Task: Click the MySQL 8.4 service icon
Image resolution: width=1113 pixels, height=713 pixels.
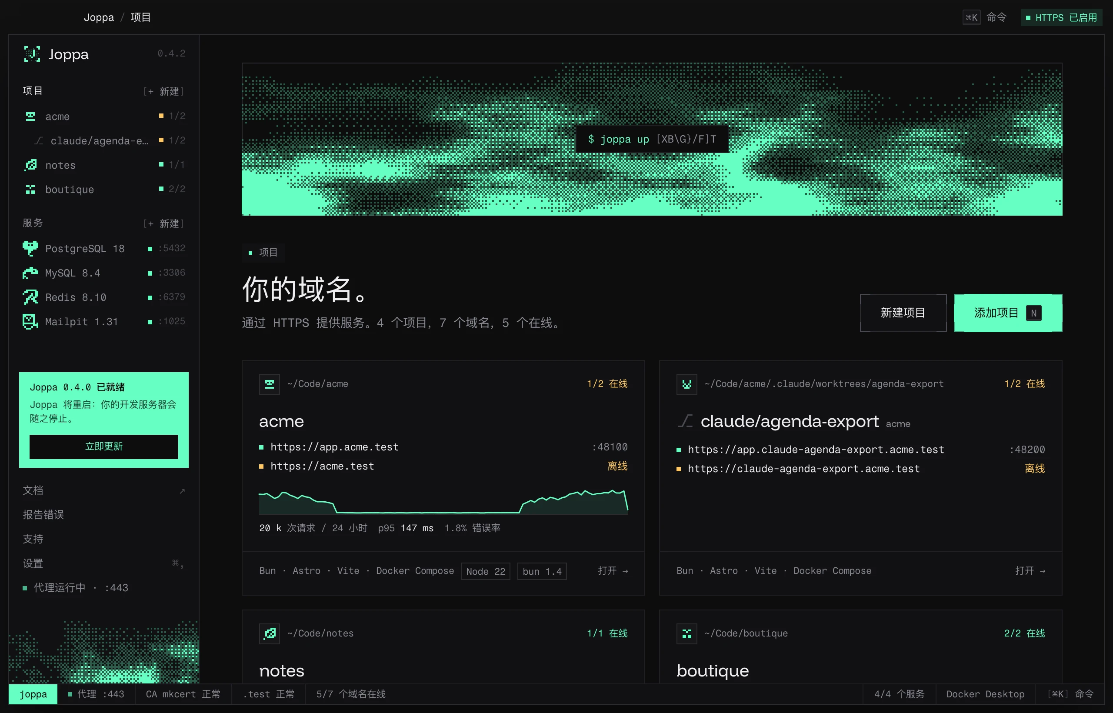Action: pyautogui.click(x=30, y=273)
